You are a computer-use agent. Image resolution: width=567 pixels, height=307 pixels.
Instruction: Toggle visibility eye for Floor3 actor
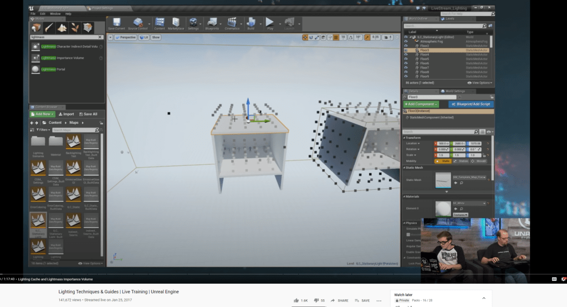point(406,50)
